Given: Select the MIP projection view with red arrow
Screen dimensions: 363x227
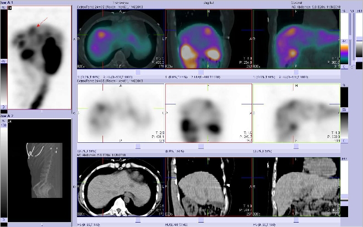Looking at the screenshot, I should [x=39, y=57].
